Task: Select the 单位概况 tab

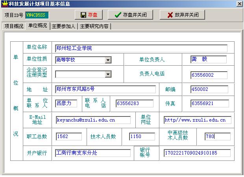Action: 38,26
